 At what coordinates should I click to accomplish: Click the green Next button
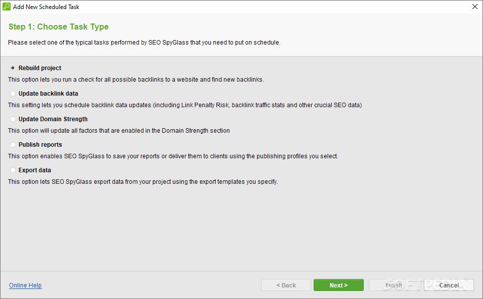[339, 285]
